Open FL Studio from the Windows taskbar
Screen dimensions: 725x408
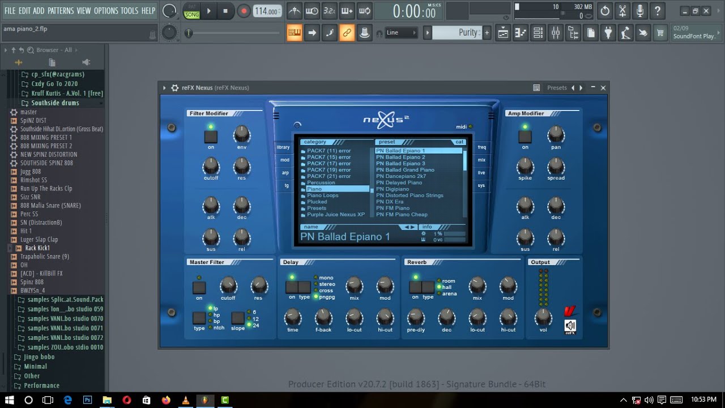(204, 400)
